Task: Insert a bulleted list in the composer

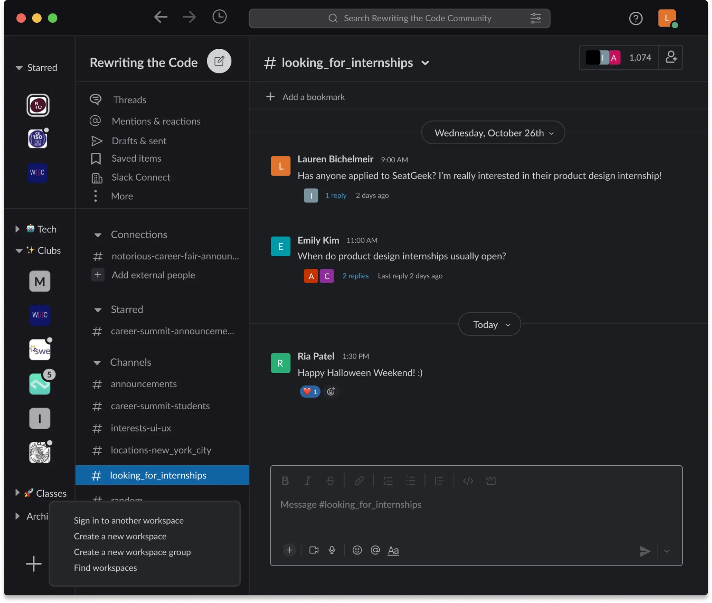Action: tap(411, 481)
